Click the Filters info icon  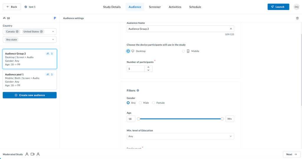(x=138, y=91)
